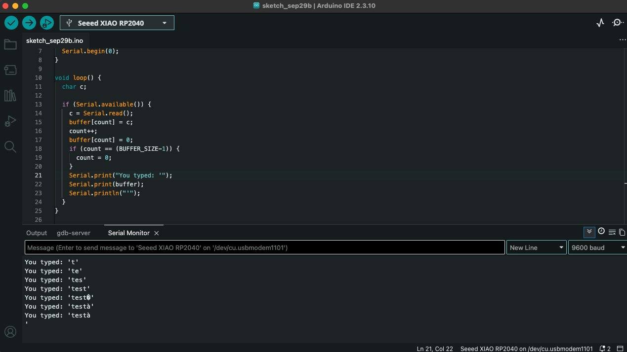Select the sketch_sep29b.ino editor tab
The image size is (627, 352).
54,40
